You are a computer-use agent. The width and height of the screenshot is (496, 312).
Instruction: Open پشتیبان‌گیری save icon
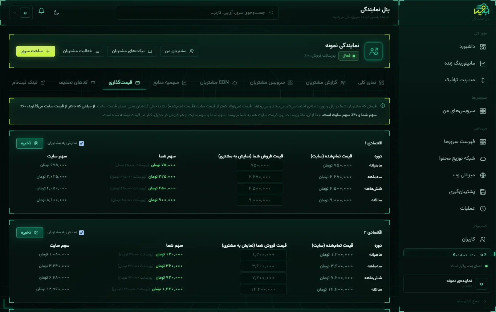(483, 192)
